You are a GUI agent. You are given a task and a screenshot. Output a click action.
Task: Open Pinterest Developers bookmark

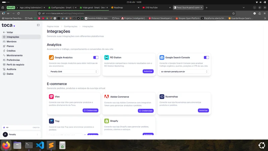click(x=161, y=18)
